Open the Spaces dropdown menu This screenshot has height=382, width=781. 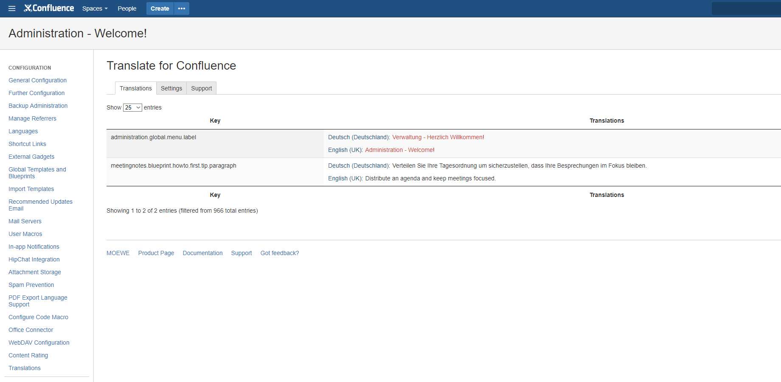coord(95,8)
